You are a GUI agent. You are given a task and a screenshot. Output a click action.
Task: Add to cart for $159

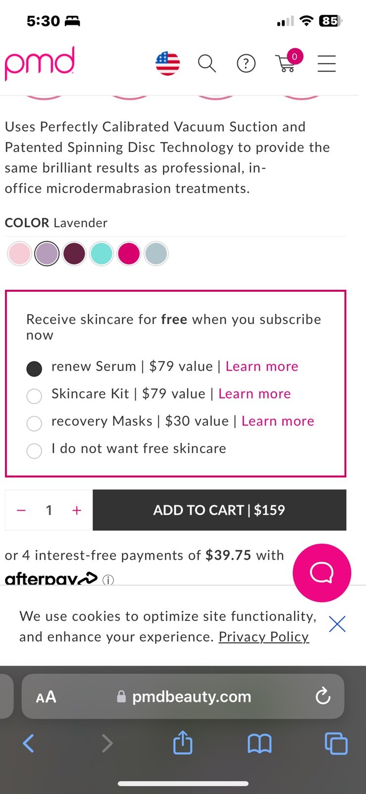pyautogui.click(x=219, y=510)
